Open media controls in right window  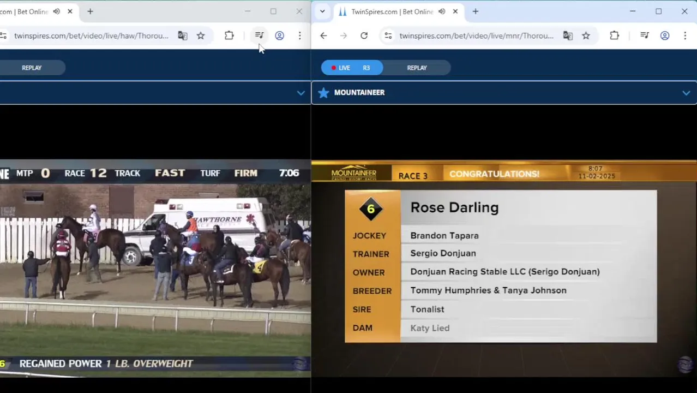pyautogui.click(x=644, y=35)
